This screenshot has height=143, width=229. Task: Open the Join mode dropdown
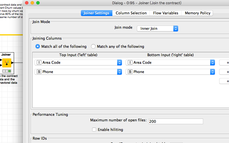pos(157,28)
